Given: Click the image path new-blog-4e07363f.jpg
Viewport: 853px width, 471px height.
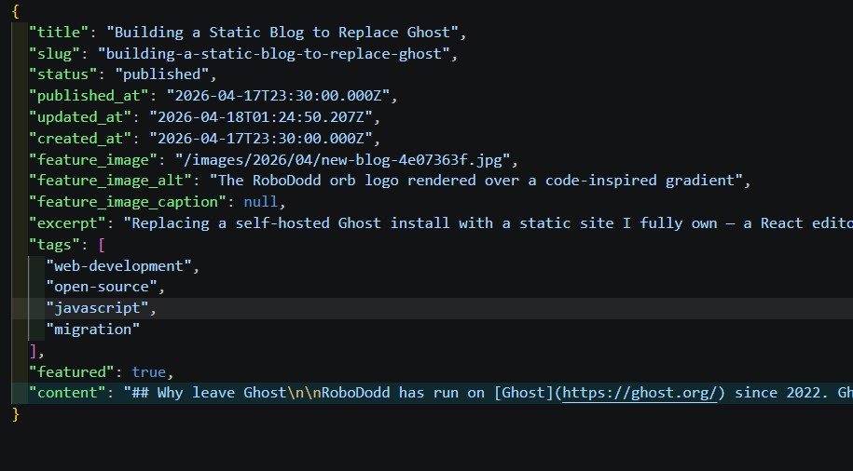Looking at the screenshot, I should pos(343,159).
